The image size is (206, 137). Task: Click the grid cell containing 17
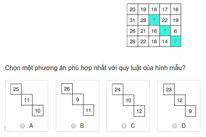(x=164, y=9)
